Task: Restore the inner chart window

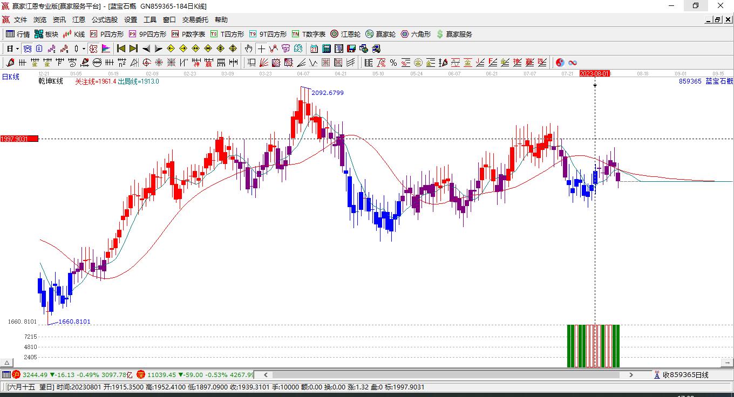Action: click(718, 20)
